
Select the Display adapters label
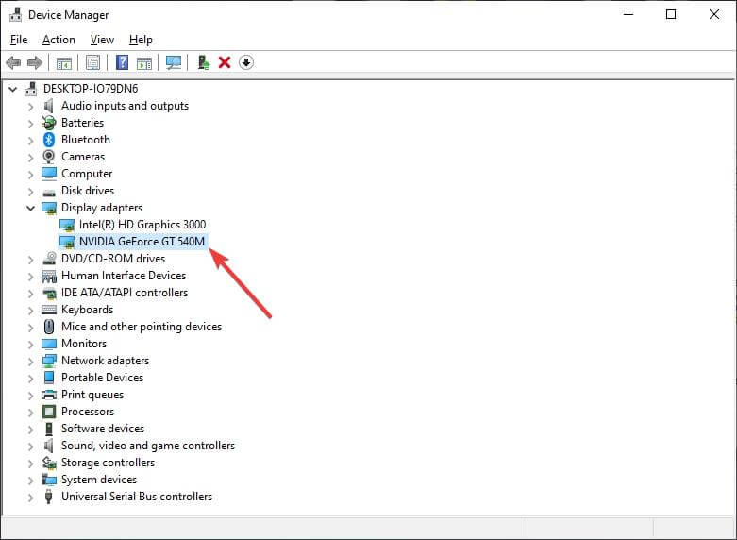tap(102, 208)
